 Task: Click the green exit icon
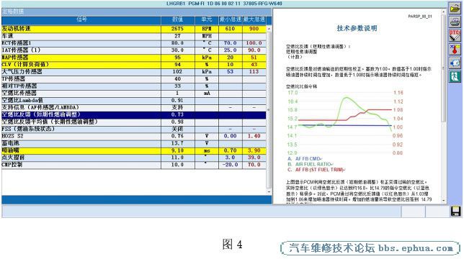455,76
